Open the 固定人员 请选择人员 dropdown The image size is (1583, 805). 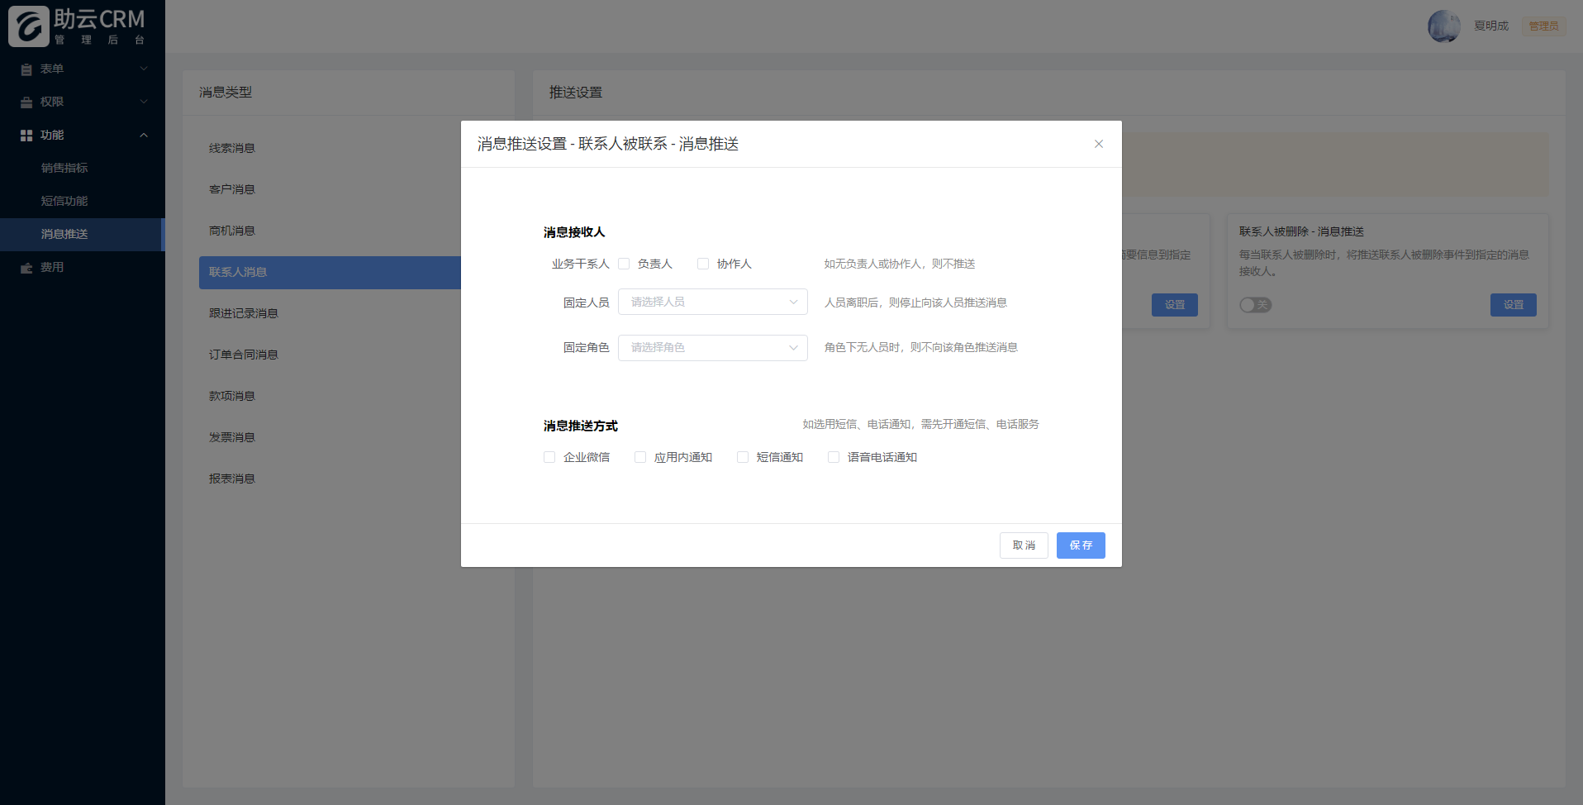tap(713, 302)
